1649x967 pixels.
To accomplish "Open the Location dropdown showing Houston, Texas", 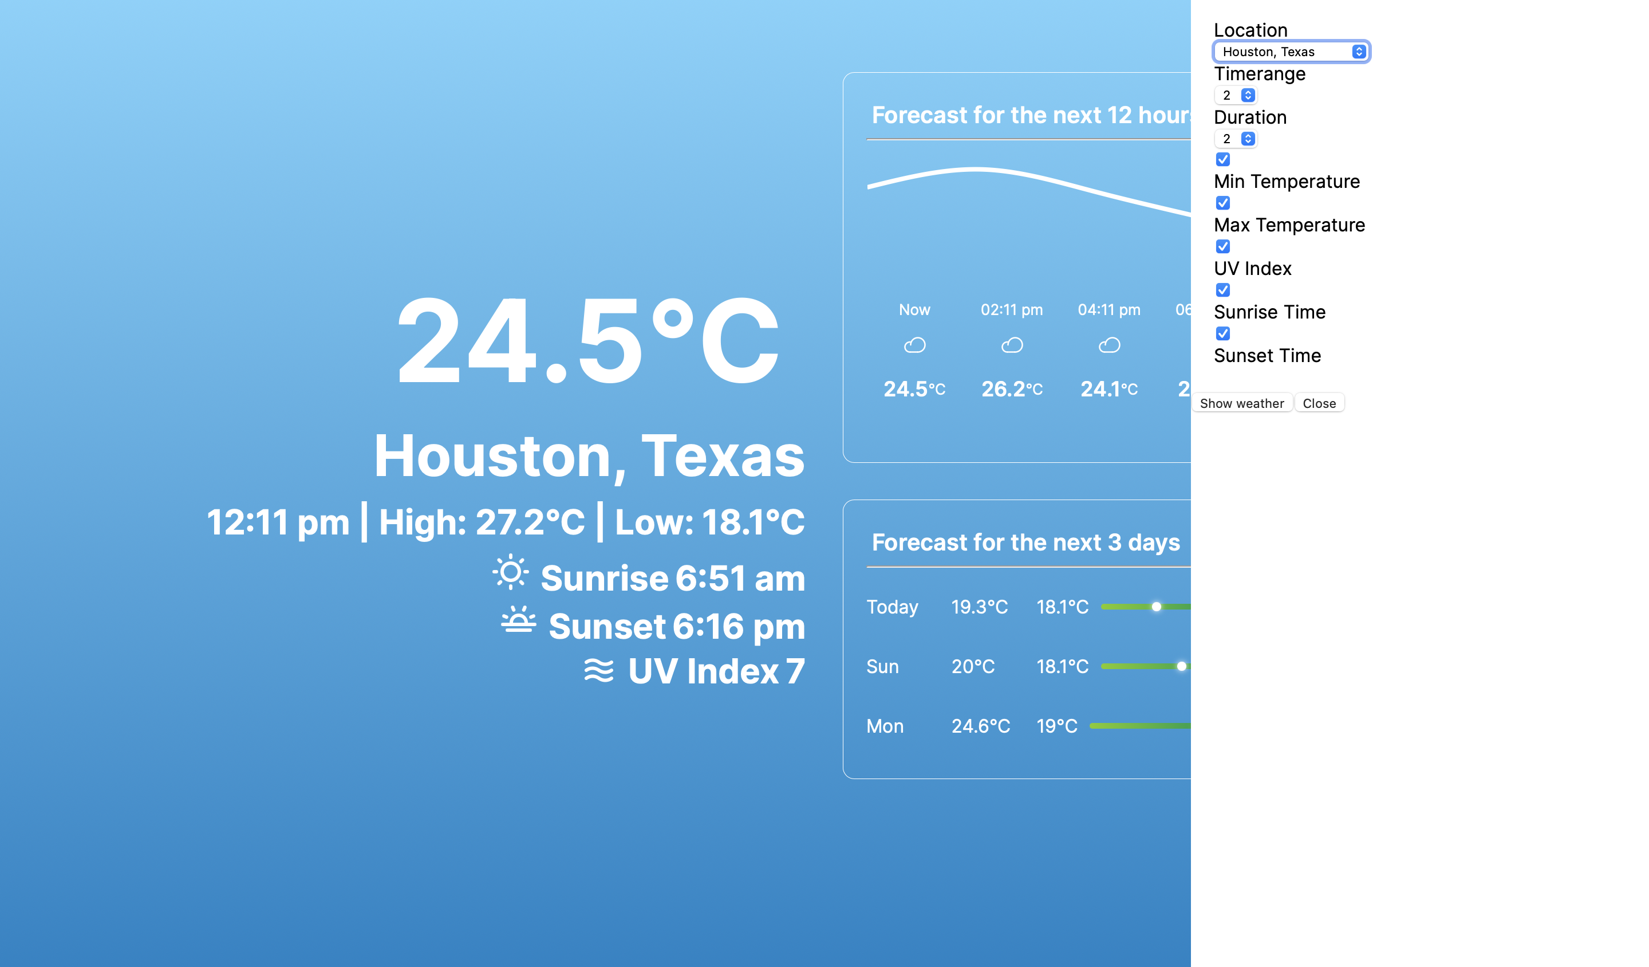I will click(1291, 52).
